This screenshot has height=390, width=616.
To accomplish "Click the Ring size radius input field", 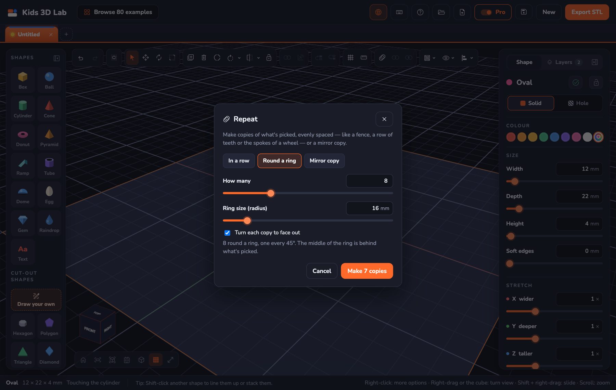I will (x=369, y=208).
